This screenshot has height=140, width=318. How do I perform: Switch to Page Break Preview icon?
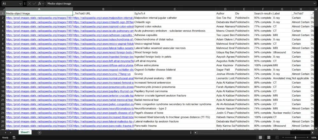[x=277, y=137]
